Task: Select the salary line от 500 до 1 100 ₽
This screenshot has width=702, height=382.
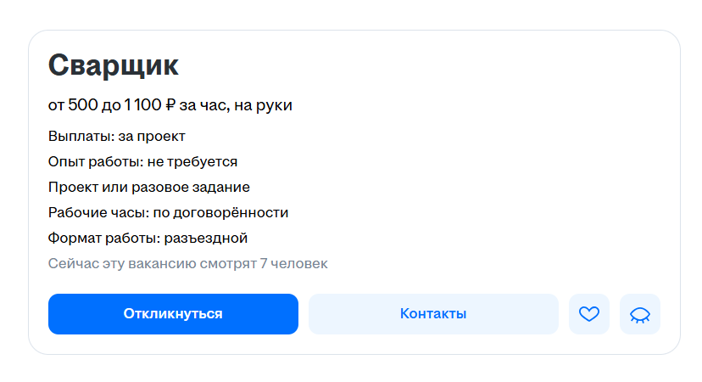Action: click(x=112, y=105)
